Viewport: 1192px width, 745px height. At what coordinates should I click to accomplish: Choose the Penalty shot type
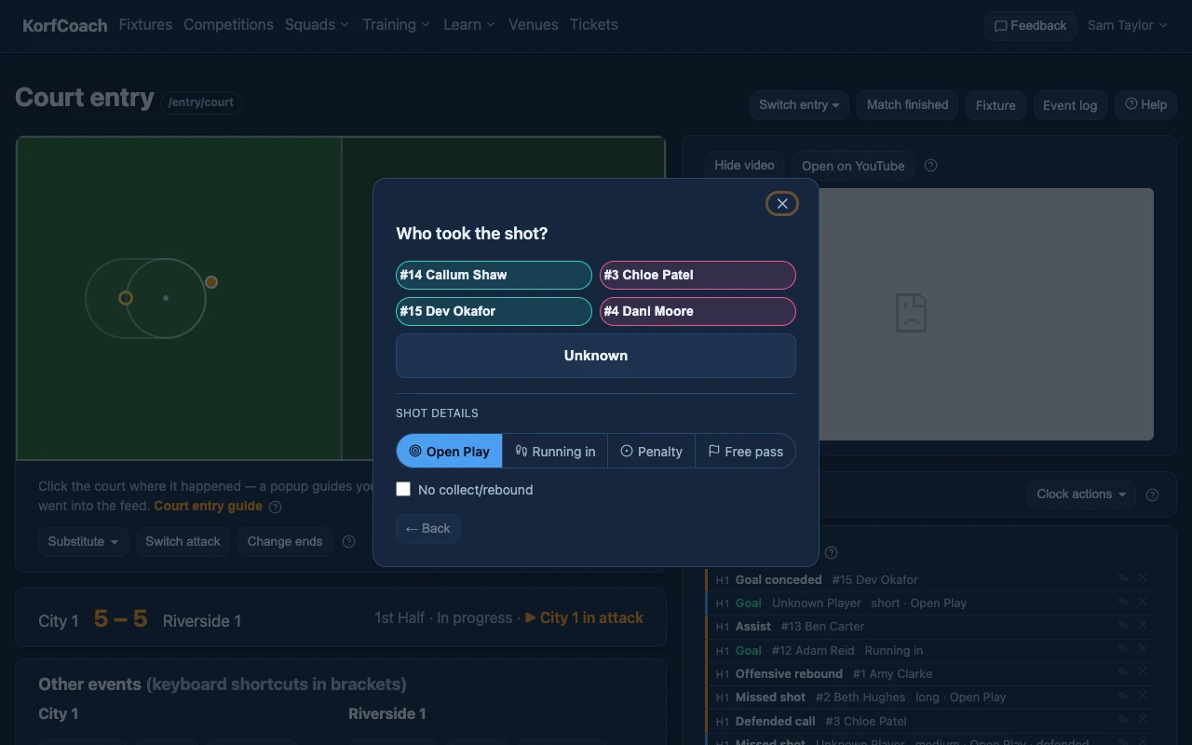pyautogui.click(x=651, y=451)
